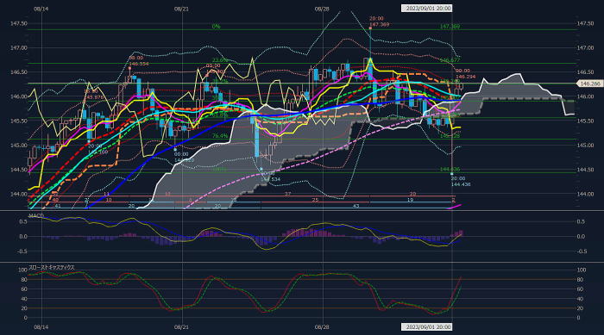Click 145.00 on the right price axis

pos(586,145)
